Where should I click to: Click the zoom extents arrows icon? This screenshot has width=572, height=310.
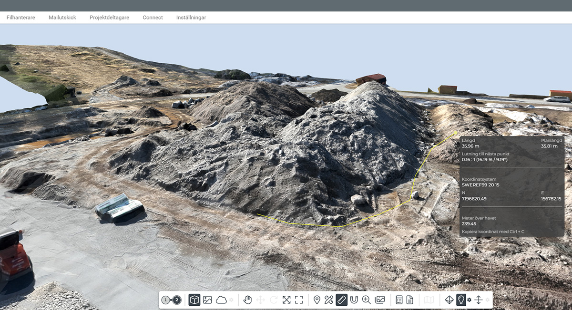click(x=286, y=300)
